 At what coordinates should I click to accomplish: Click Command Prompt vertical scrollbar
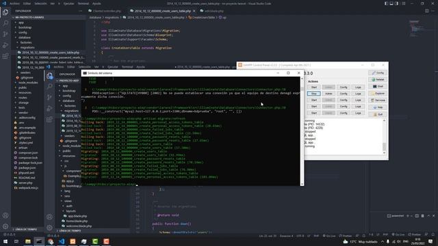point(302,131)
